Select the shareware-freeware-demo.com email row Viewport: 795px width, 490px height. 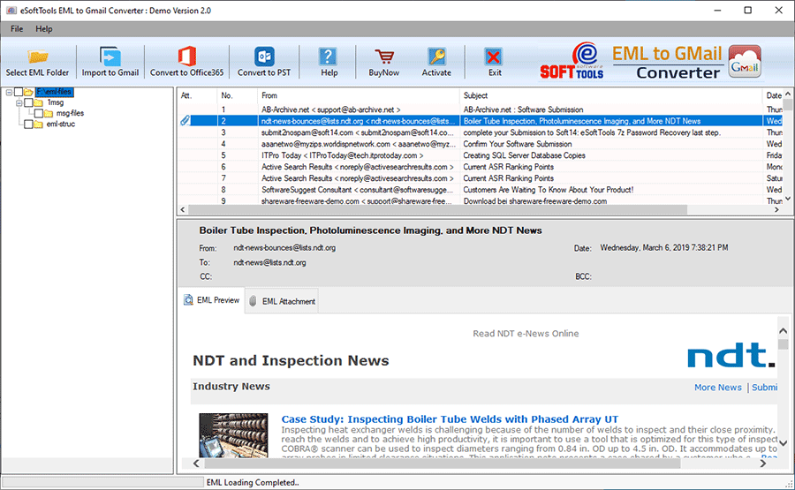click(x=480, y=200)
